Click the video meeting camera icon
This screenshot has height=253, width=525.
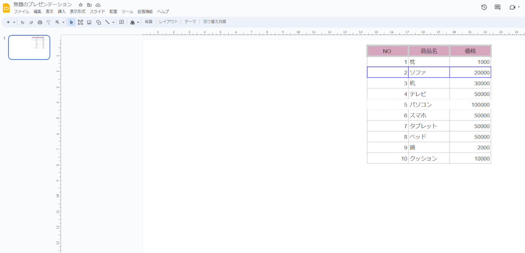click(x=512, y=7)
